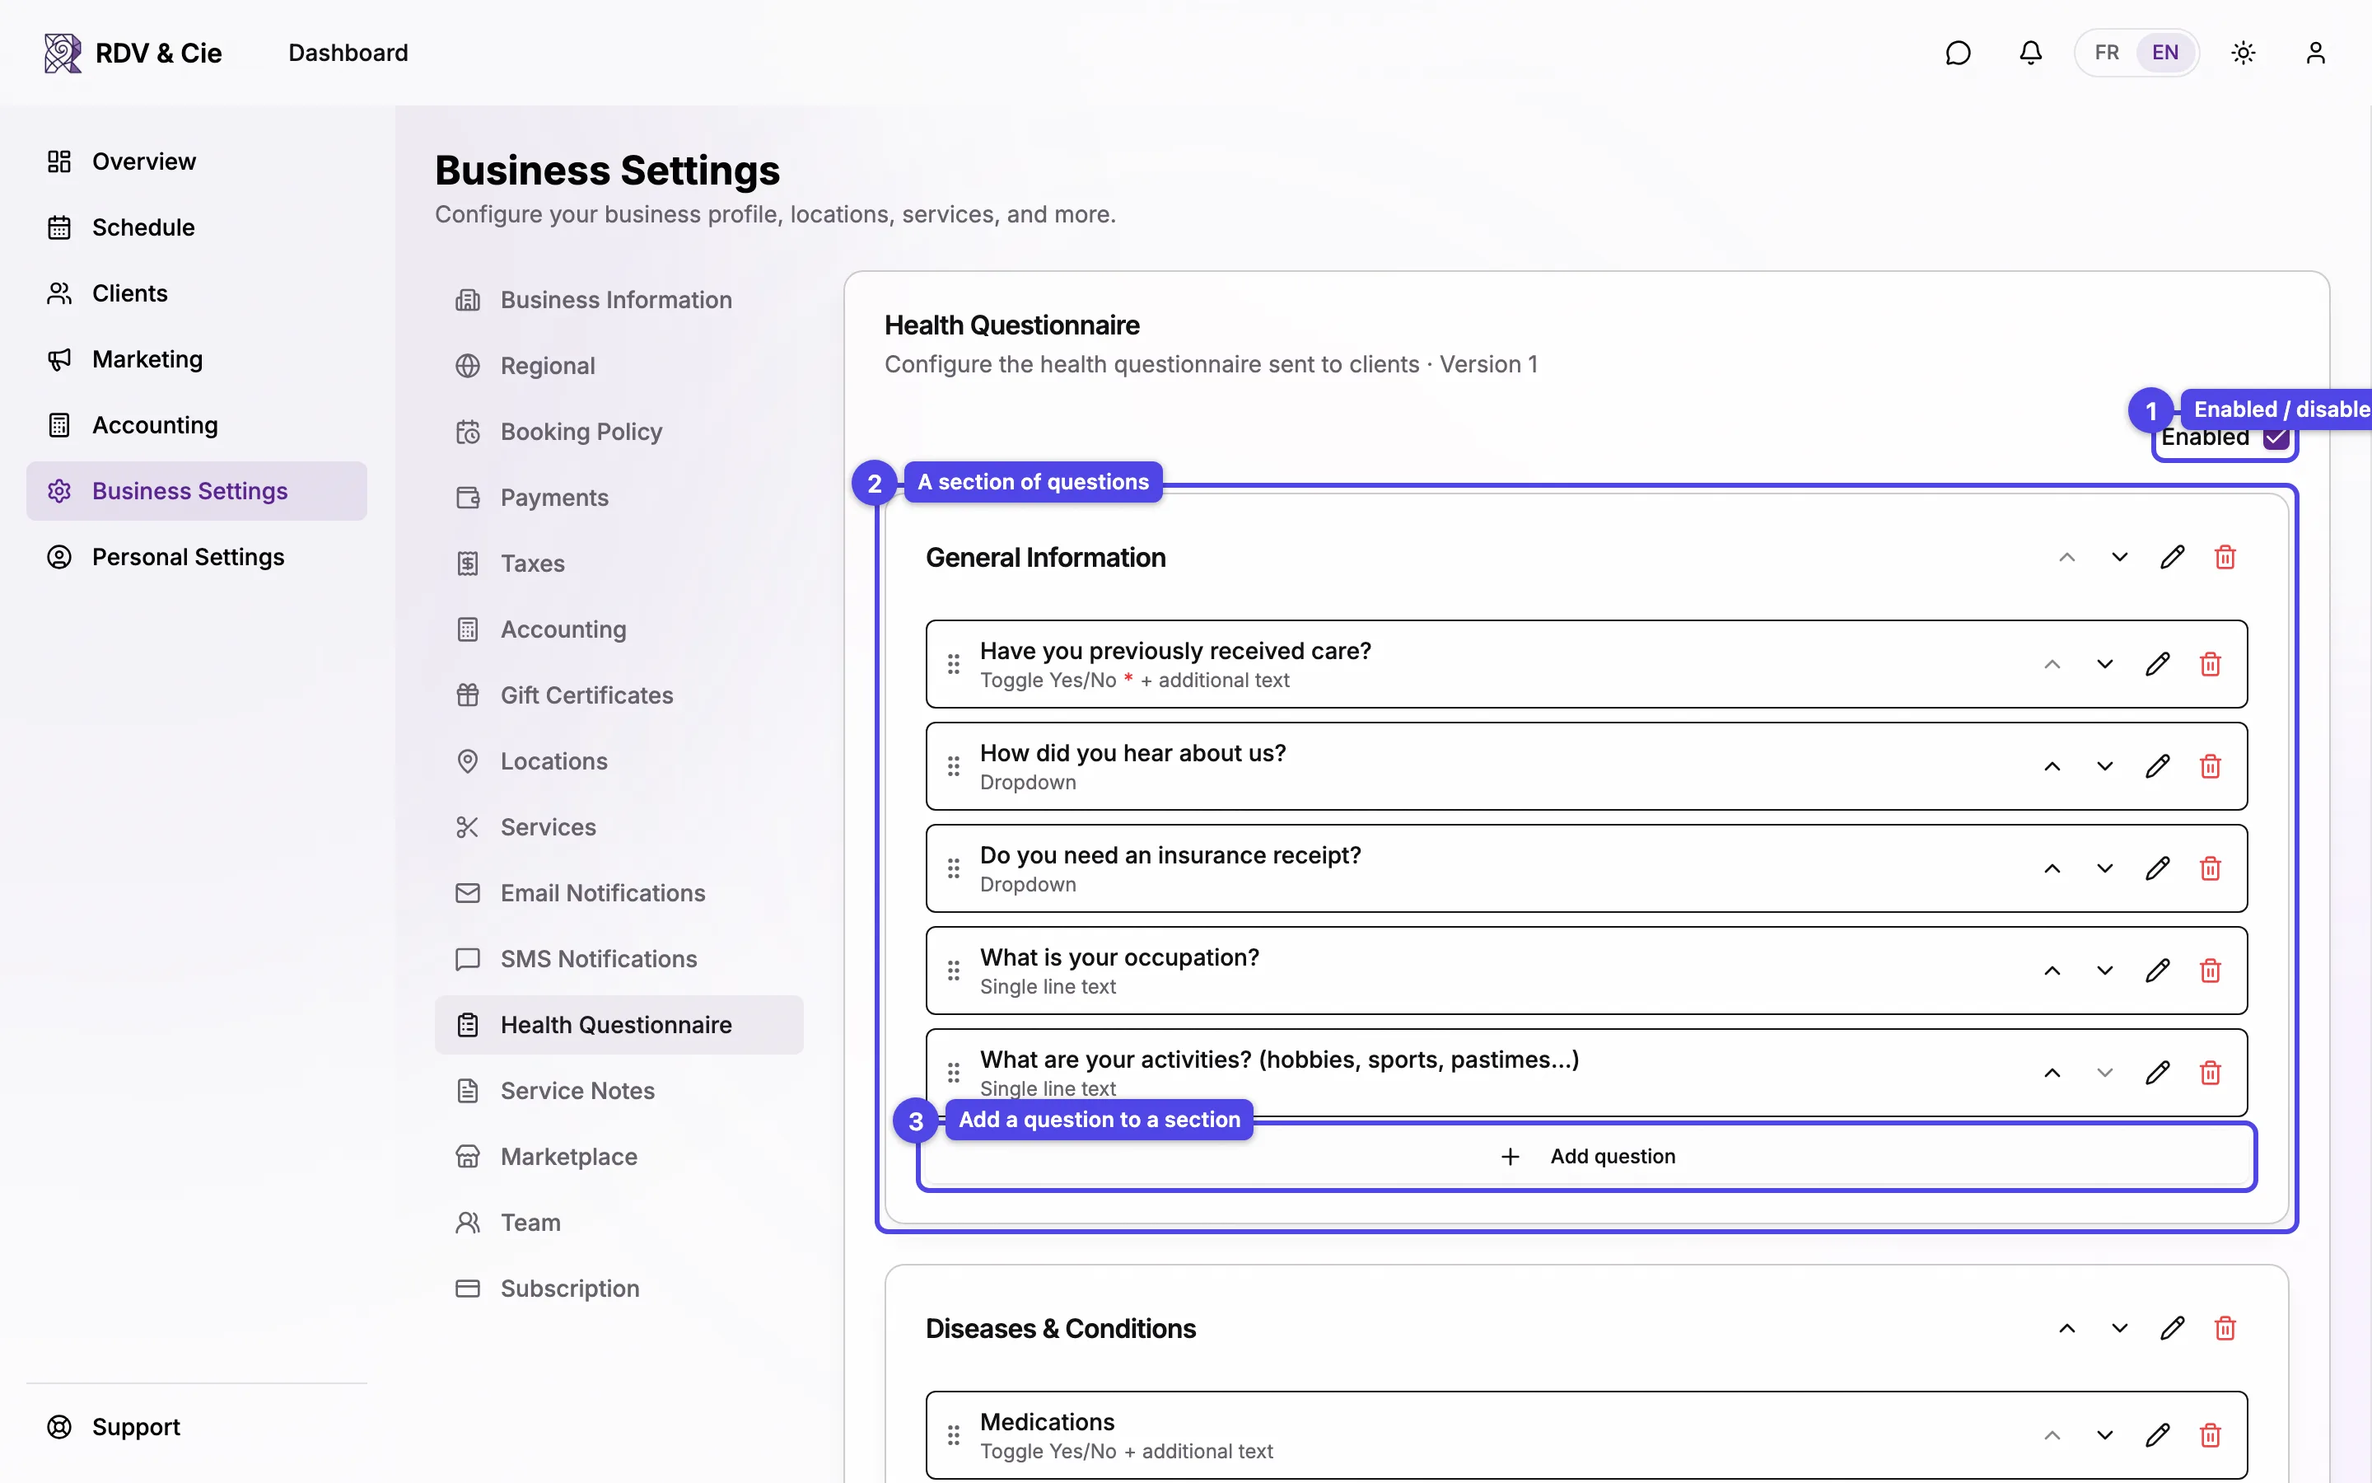This screenshot has height=1483, width=2372.
Task: Grab drag handle of 'How did you hear' question
Action: coord(954,766)
